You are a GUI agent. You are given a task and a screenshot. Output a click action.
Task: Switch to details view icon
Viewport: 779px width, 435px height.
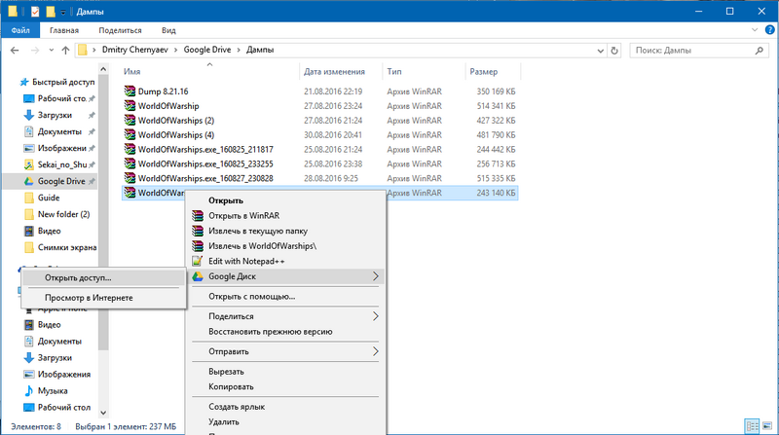[x=752, y=426]
